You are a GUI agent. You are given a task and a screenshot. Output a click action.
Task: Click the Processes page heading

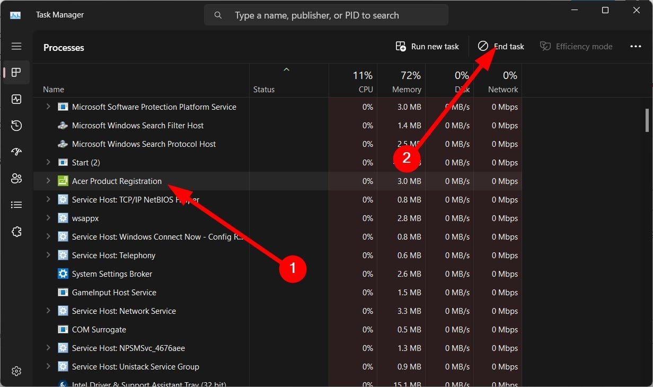pyautogui.click(x=64, y=48)
